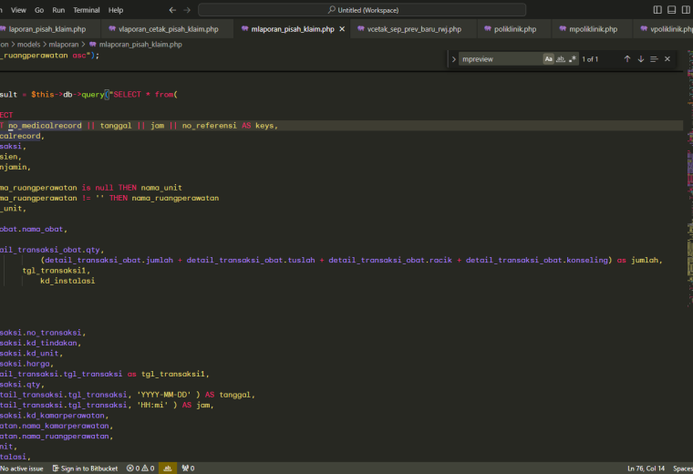The height and width of the screenshot is (474, 693).
Task: Toggle the bottom panel layout icon
Action: point(672,10)
